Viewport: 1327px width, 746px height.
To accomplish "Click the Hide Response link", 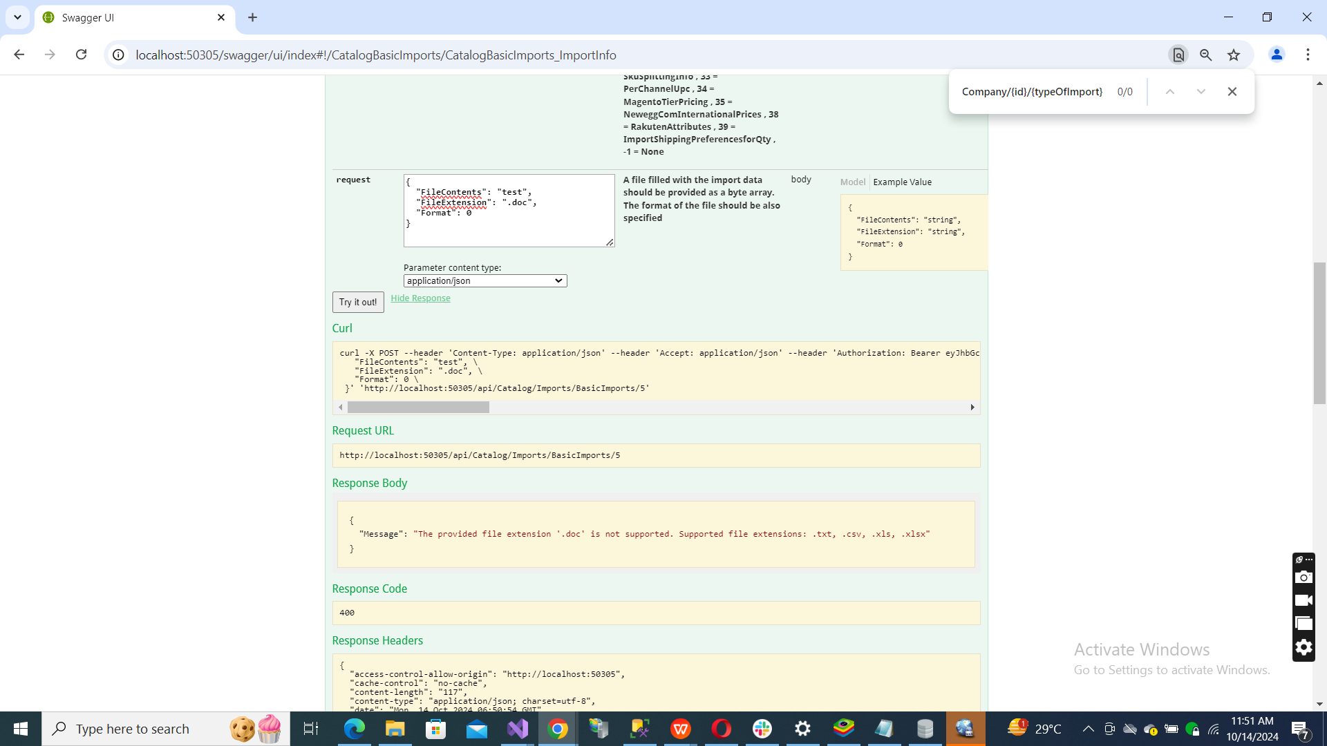I will point(420,298).
